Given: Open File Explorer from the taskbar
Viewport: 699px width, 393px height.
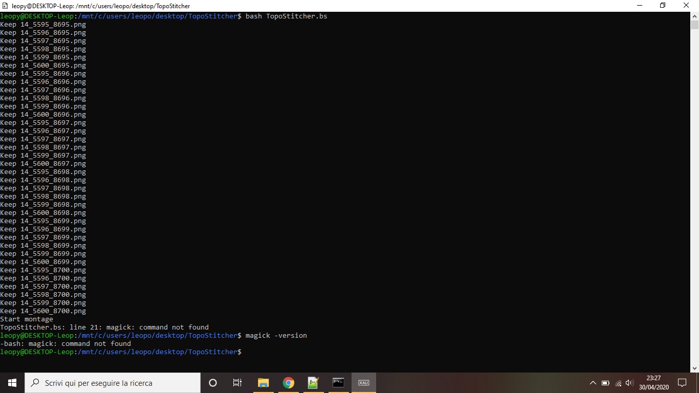Looking at the screenshot, I should (263, 383).
